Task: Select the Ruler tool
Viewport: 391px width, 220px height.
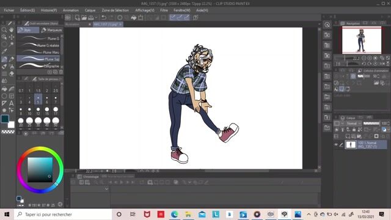Action: pyautogui.click(x=4, y=103)
